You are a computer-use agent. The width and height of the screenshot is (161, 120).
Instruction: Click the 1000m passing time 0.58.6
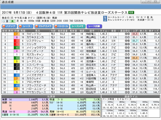click(x=155, y=105)
